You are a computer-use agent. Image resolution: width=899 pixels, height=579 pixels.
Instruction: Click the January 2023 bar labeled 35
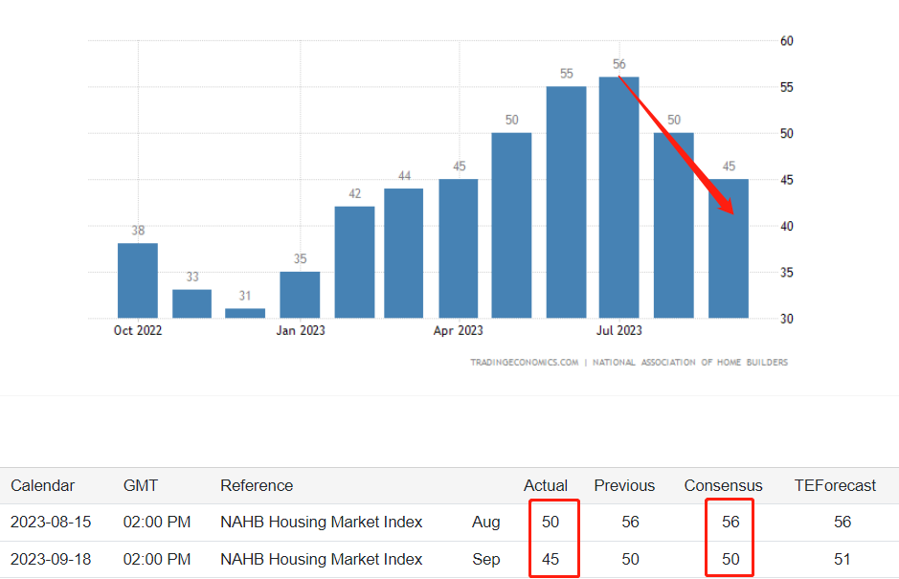pyautogui.click(x=300, y=295)
